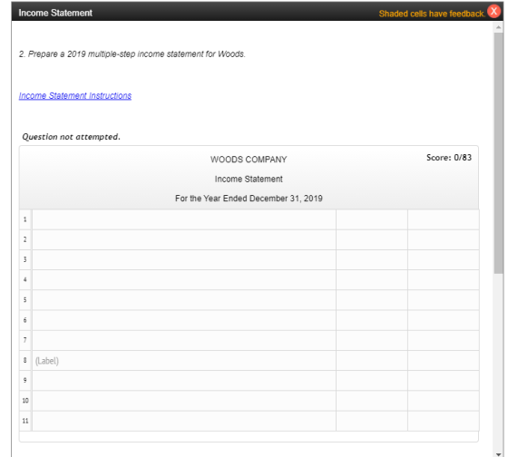
Task: Click the rightmost amount cell in row 9
Action: (444, 381)
